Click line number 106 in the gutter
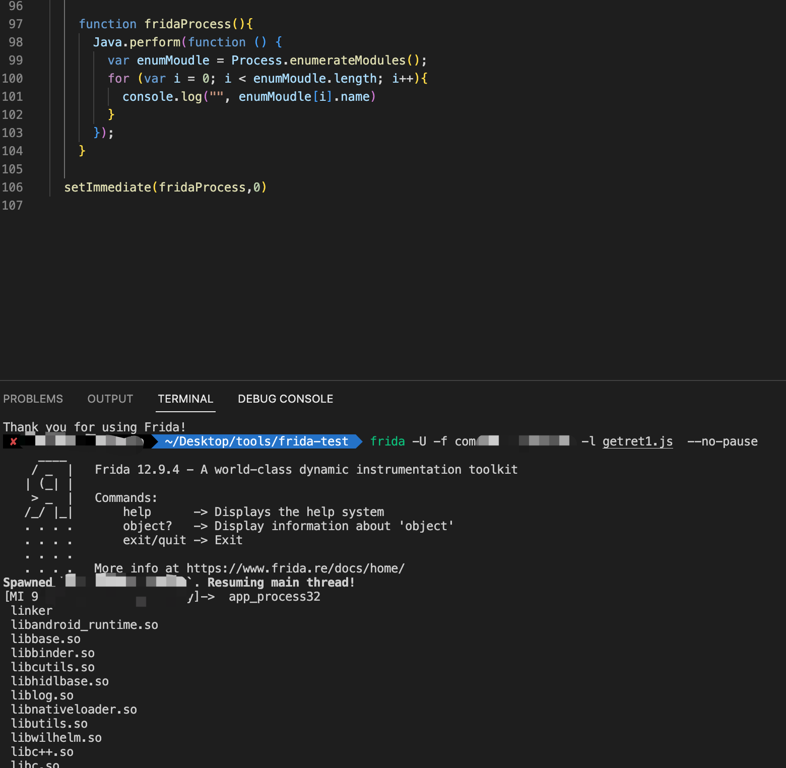Viewport: 786px width, 768px height. [x=13, y=187]
